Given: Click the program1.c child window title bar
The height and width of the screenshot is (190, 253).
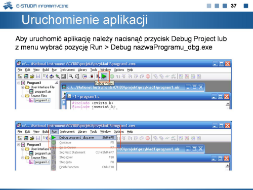Looking at the screenshot, I should point(139,96).
